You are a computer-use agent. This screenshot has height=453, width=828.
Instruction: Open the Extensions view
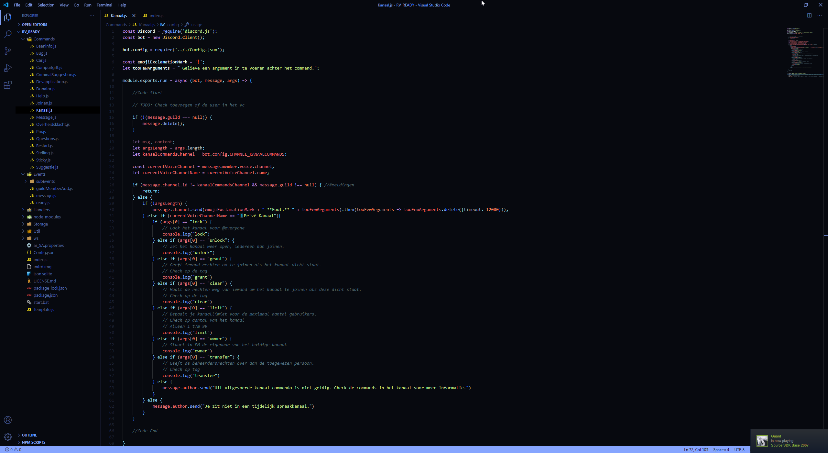(8, 85)
